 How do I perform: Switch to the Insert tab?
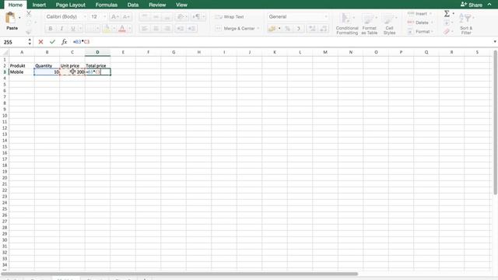click(x=39, y=5)
